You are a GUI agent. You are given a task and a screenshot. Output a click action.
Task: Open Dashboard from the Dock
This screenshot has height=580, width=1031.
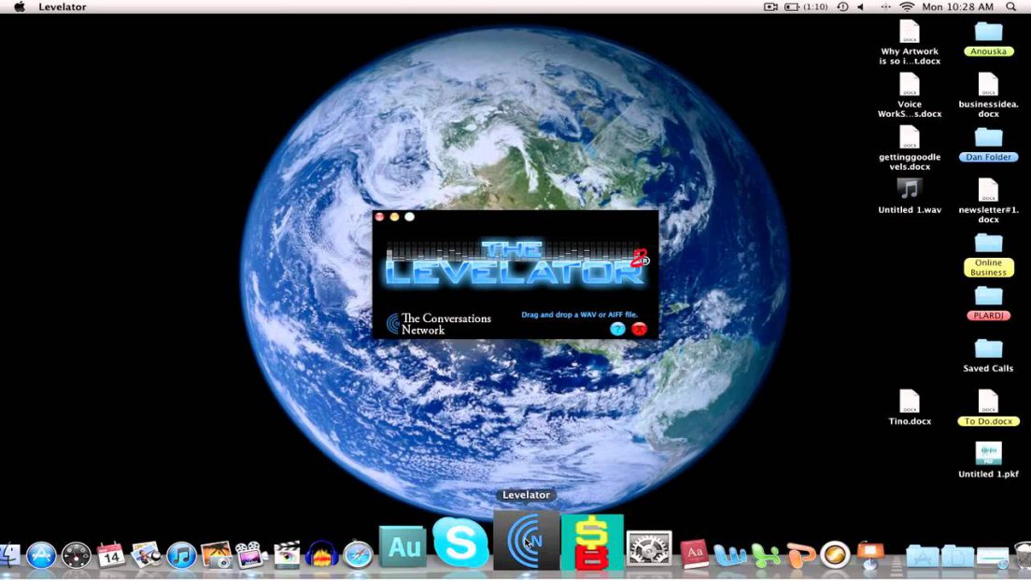77,556
